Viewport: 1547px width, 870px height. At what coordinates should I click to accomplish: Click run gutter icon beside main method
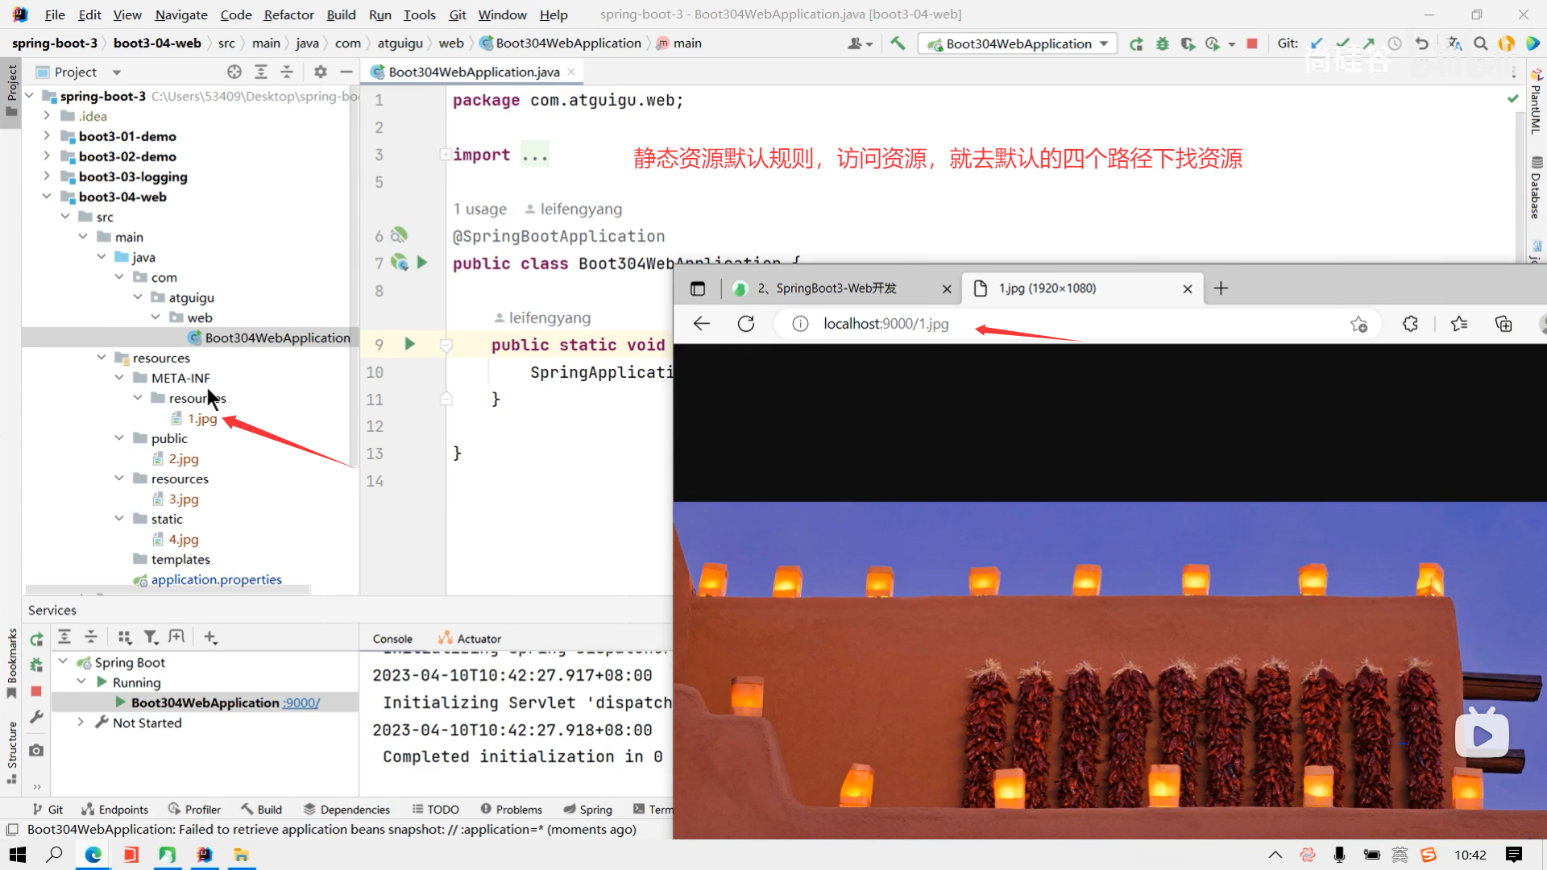409,344
